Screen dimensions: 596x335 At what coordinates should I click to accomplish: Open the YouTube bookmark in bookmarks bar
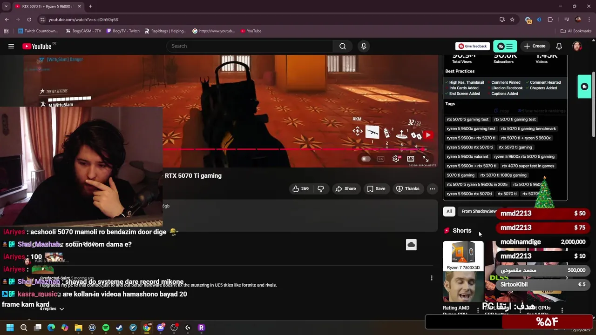click(x=251, y=31)
